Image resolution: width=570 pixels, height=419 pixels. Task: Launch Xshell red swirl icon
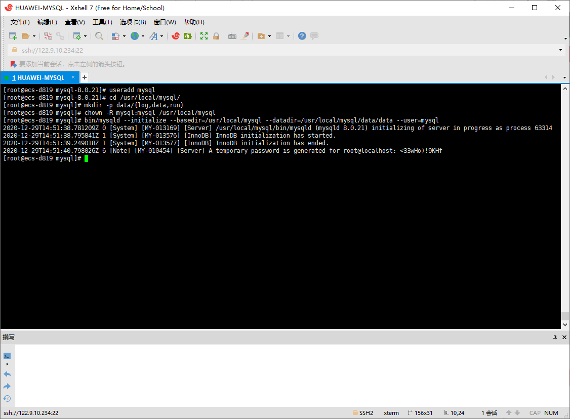pyautogui.click(x=176, y=36)
